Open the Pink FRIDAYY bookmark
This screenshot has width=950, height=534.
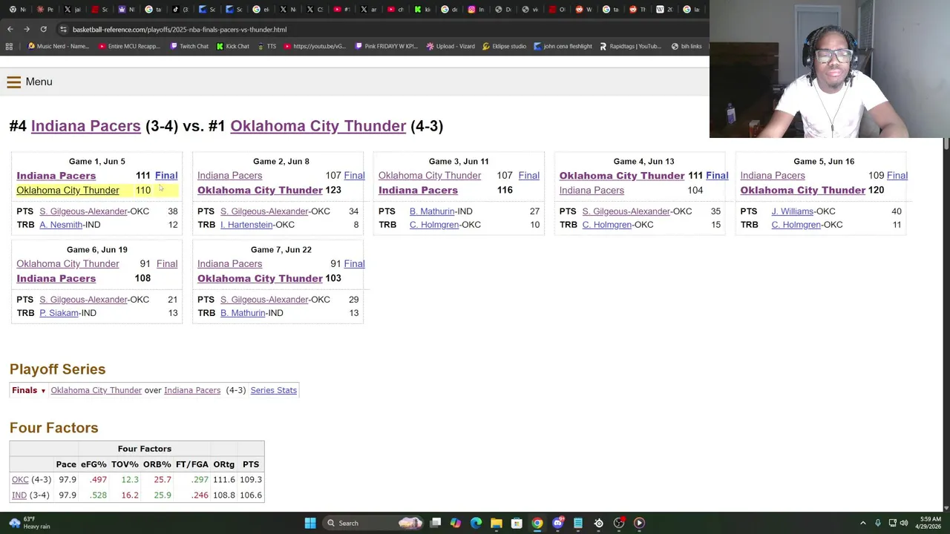pyautogui.click(x=386, y=46)
